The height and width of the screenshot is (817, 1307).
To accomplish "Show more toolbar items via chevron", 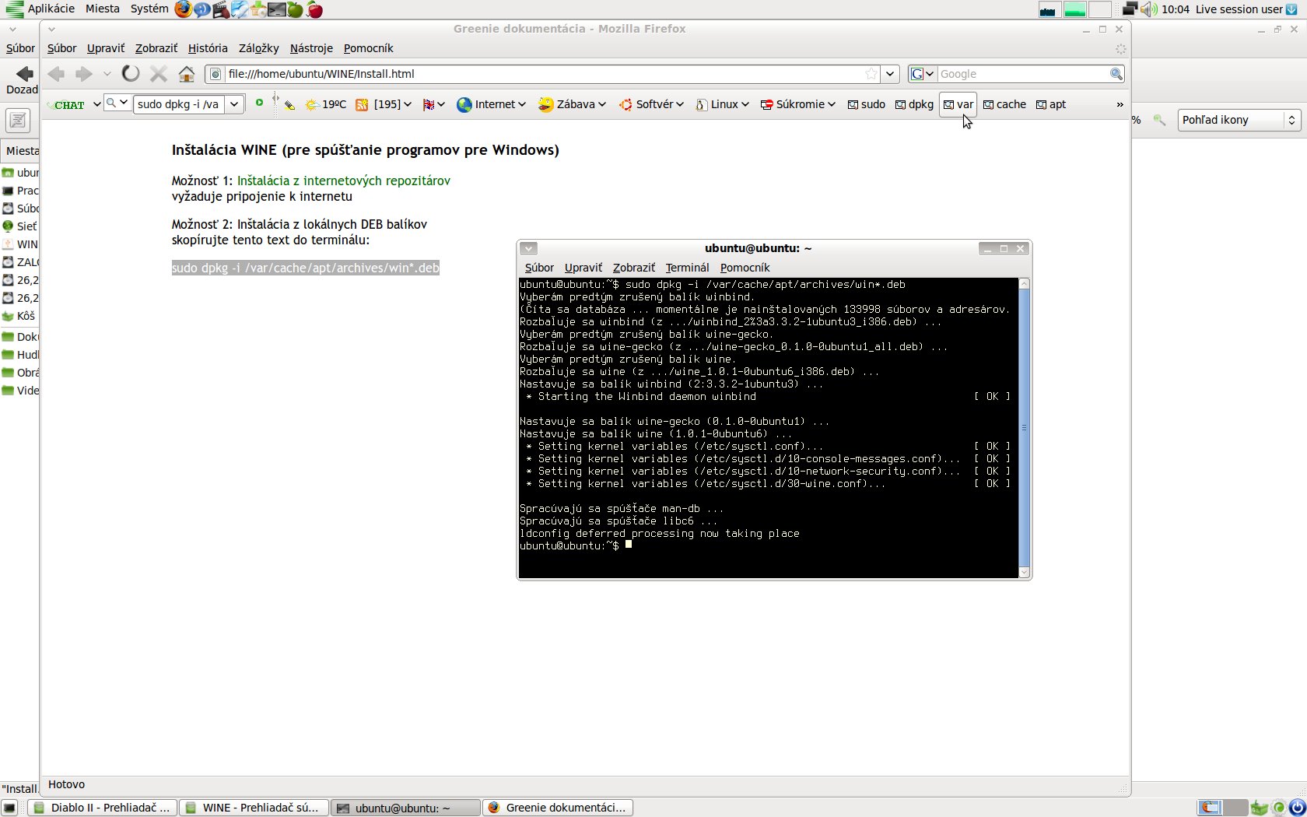I will (1120, 104).
